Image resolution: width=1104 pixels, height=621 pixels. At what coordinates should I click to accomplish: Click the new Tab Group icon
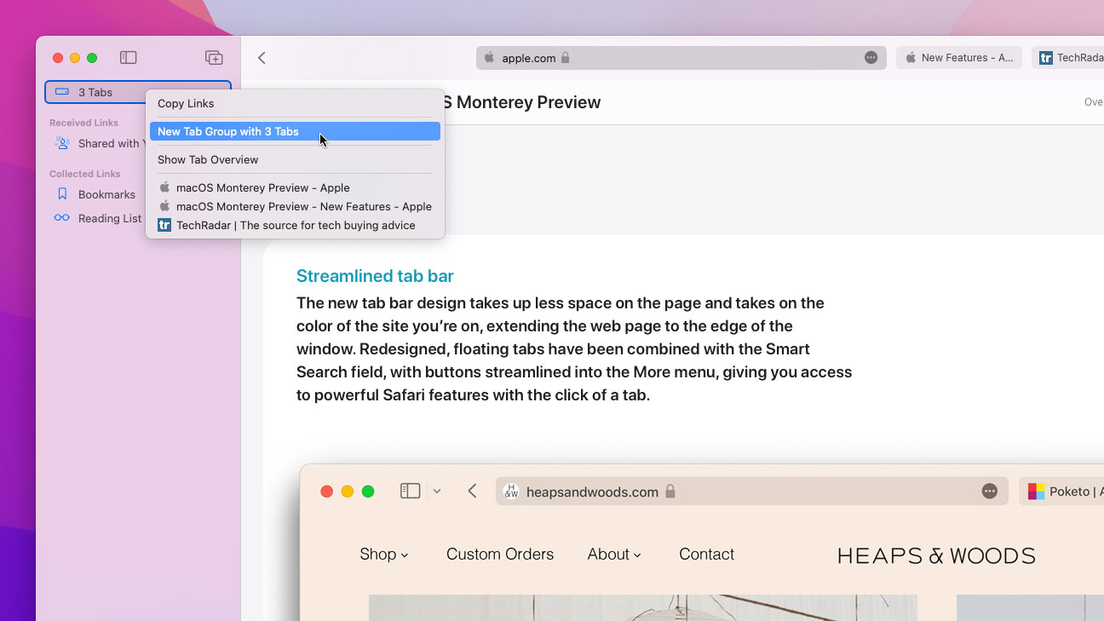[x=214, y=57]
